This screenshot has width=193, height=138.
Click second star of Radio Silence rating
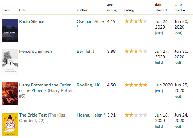[x=131, y=21]
